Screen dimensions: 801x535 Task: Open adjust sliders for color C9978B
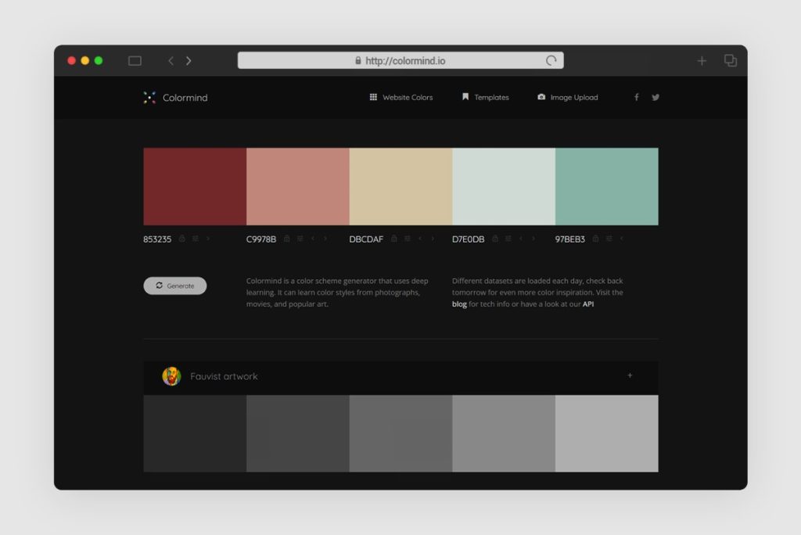click(300, 239)
